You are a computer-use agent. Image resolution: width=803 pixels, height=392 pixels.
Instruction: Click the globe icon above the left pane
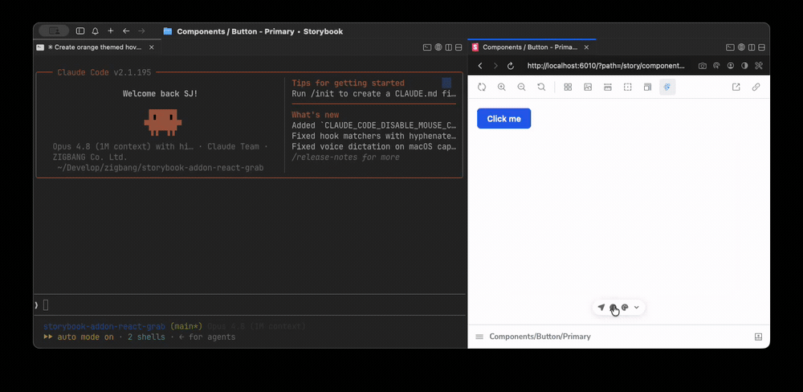[438, 47]
